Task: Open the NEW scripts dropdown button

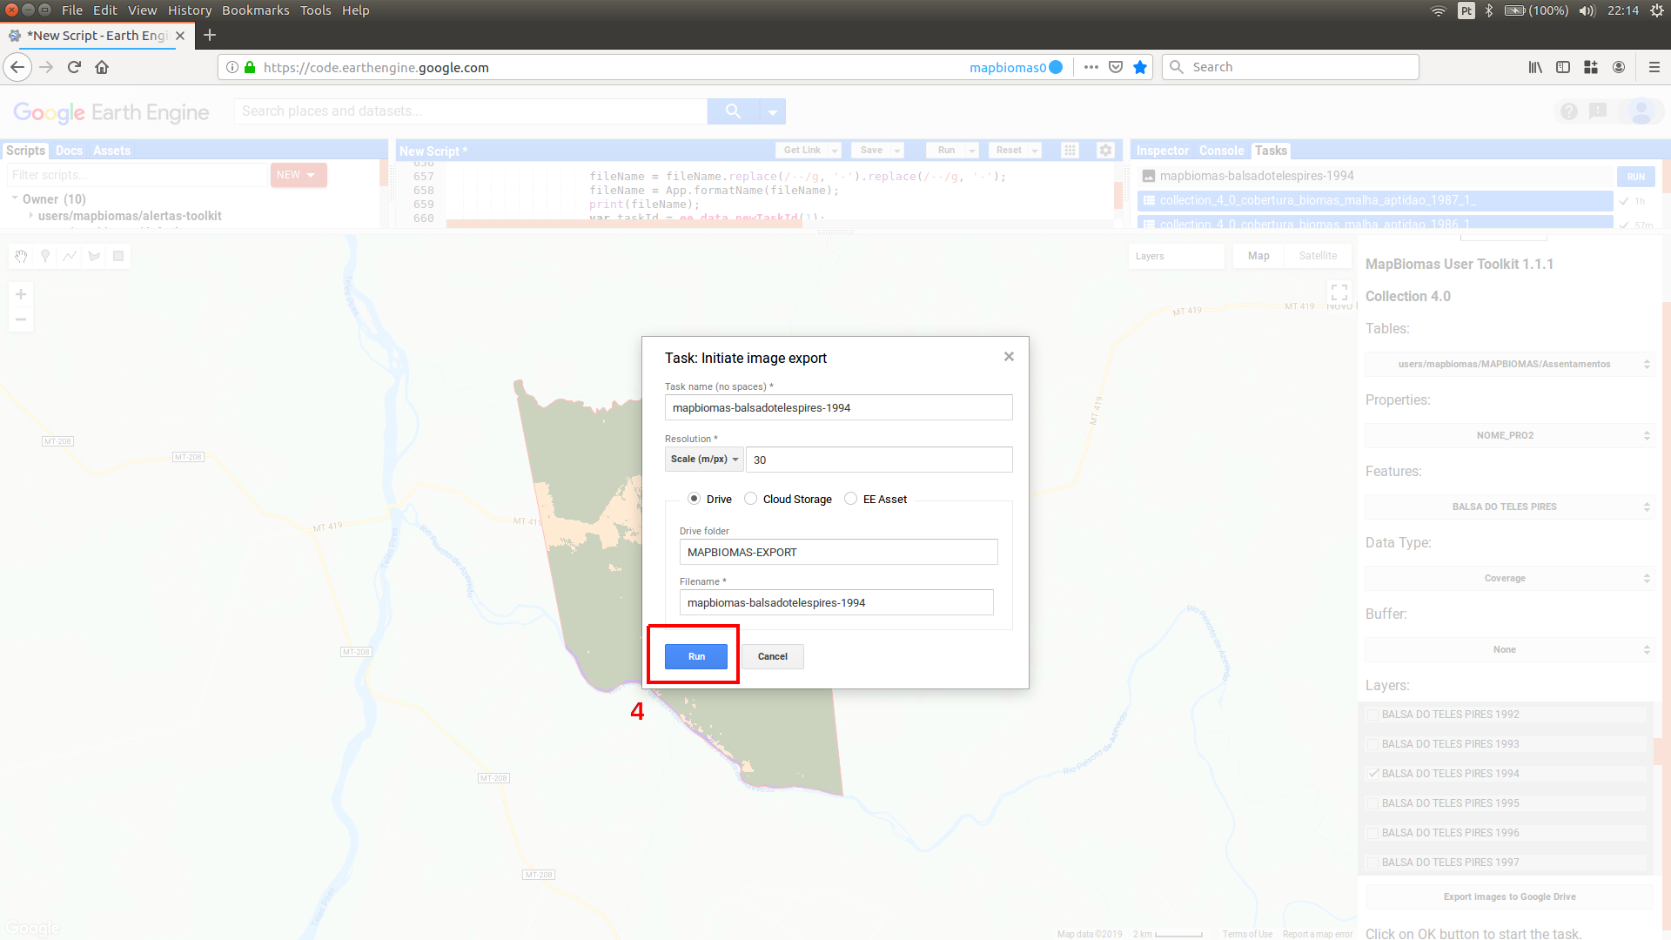Action: point(298,175)
